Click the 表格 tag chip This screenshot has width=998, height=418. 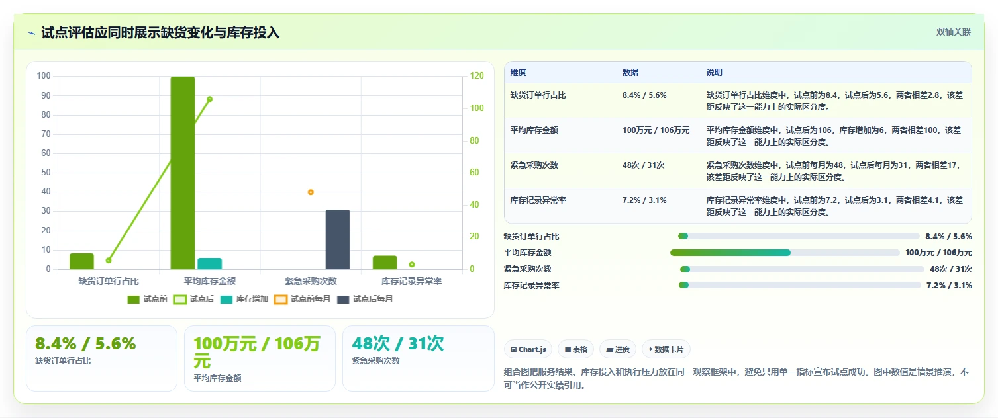(x=575, y=349)
